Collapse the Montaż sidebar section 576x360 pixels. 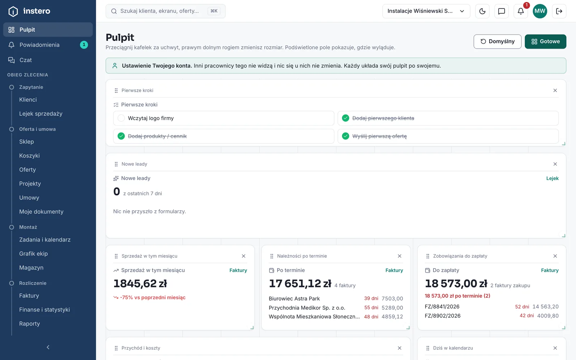click(28, 227)
